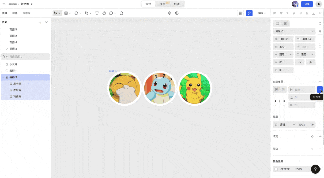Open the 图层 panel tab
The height and width of the screenshot is (178, 324).
pyautogui.click(x=5, y=13)
